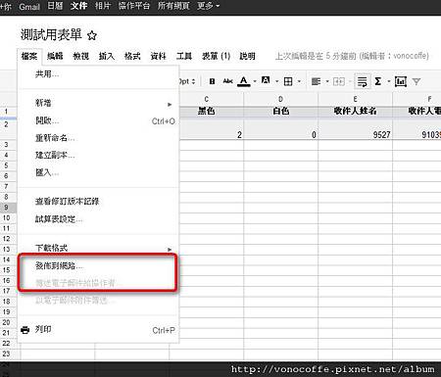Select 查看修訂版本記錄 menu entry
This screenshot has height=377, width=441.
click(98, 202)
